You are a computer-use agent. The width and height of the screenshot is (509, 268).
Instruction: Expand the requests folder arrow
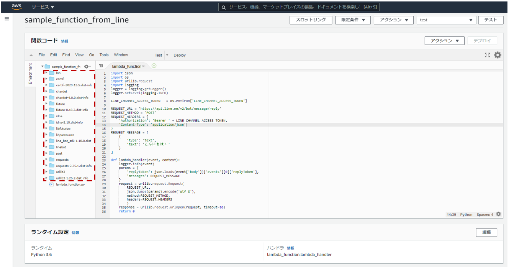[x=46, y=159]
